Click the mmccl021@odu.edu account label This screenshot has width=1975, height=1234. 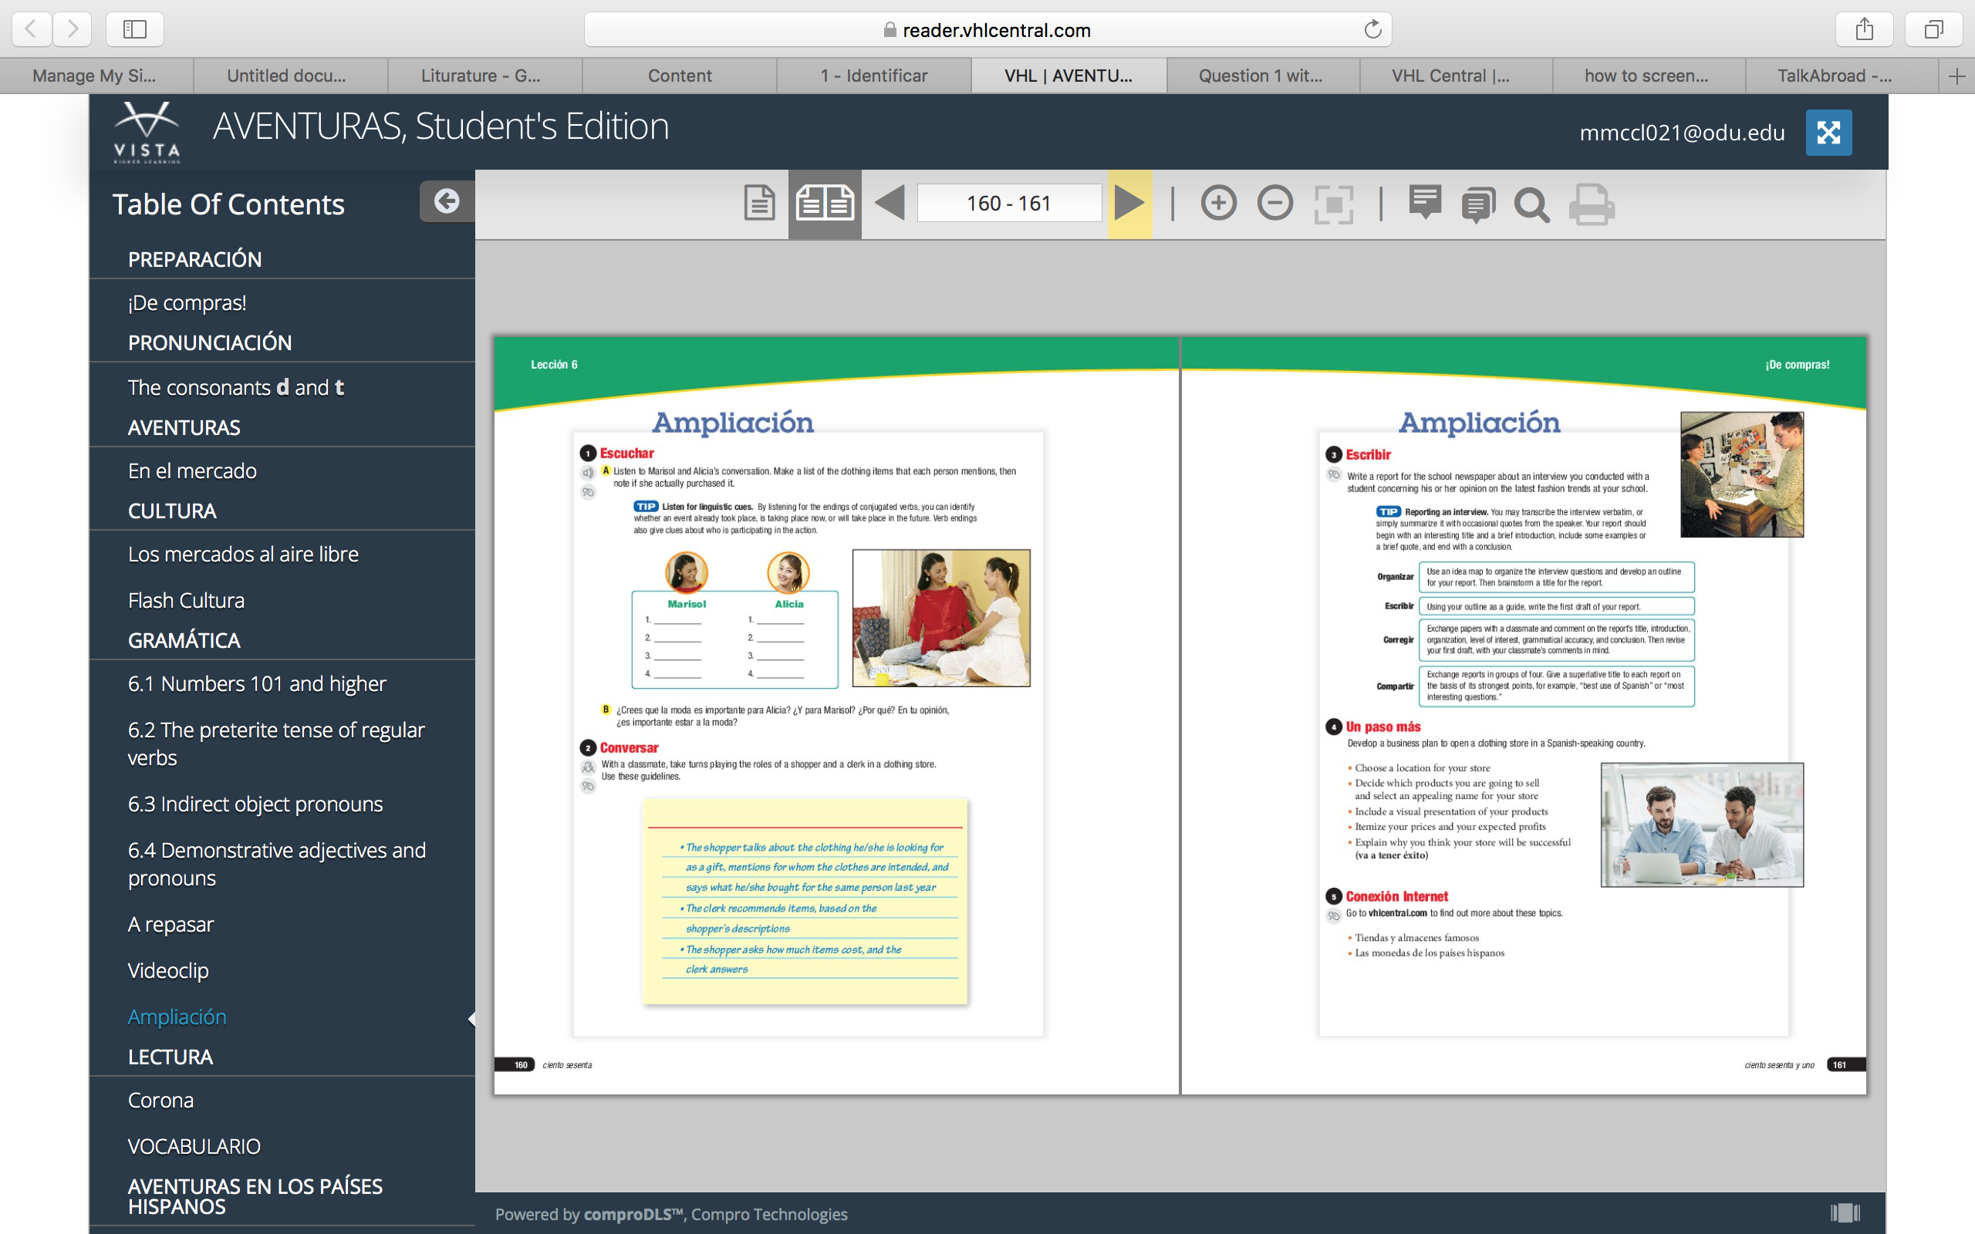(1682, 132)
